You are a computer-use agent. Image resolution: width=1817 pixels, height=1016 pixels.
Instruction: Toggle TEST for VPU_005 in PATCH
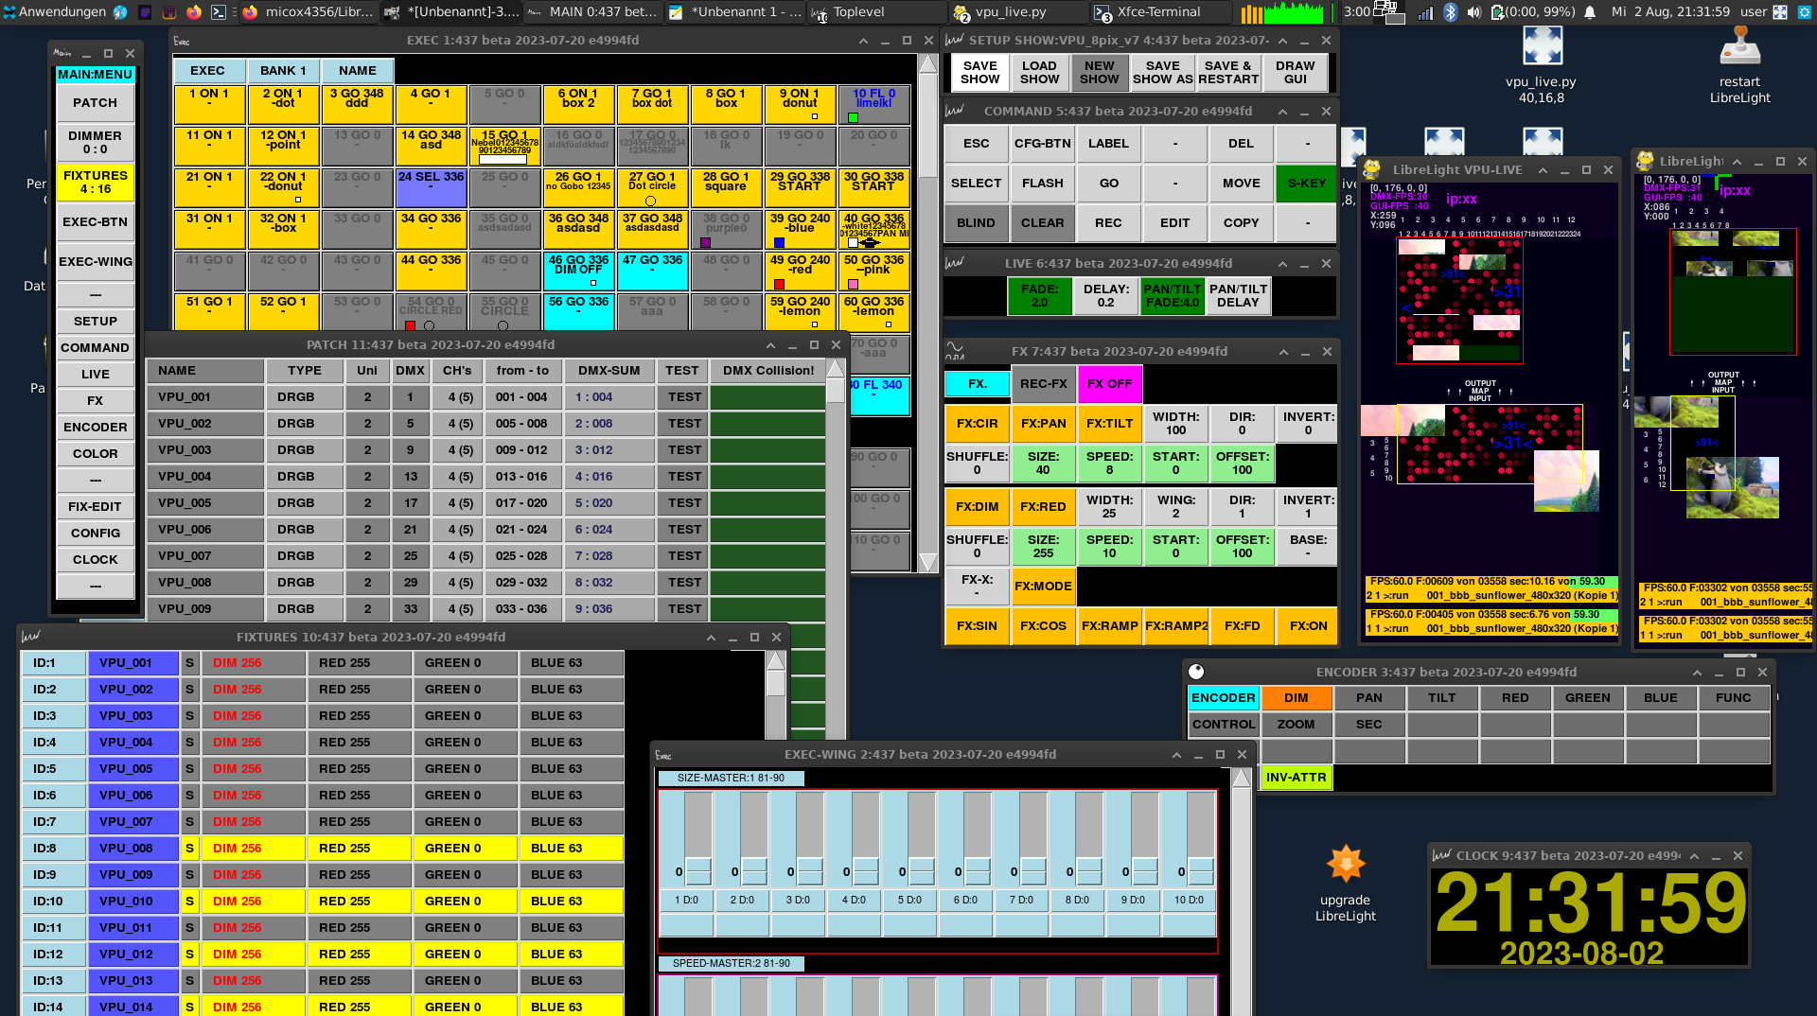[x=684, y=503]
